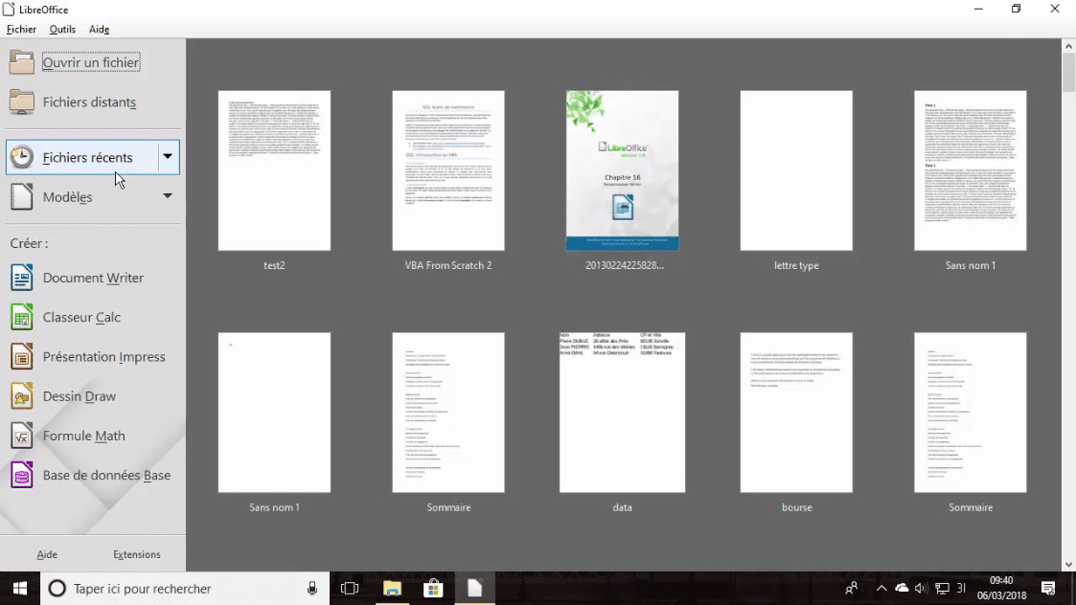Viewport: 1076px width, 605px height.
Task: Click the network tray icon
Action: (942, 589)
